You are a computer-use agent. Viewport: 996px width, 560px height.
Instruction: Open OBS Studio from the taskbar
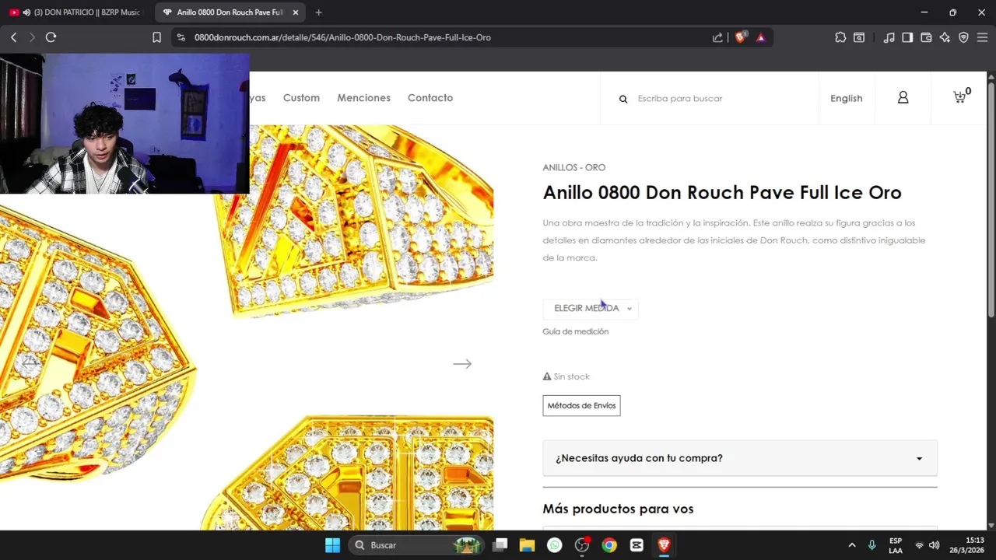(581, 545)
